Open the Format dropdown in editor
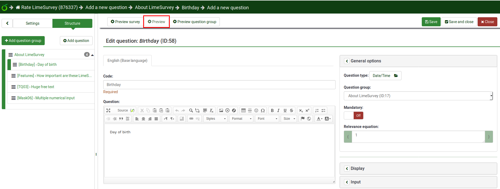 (x=241, y=119)
